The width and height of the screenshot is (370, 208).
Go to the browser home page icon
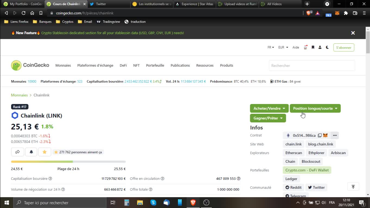point(32,13)
